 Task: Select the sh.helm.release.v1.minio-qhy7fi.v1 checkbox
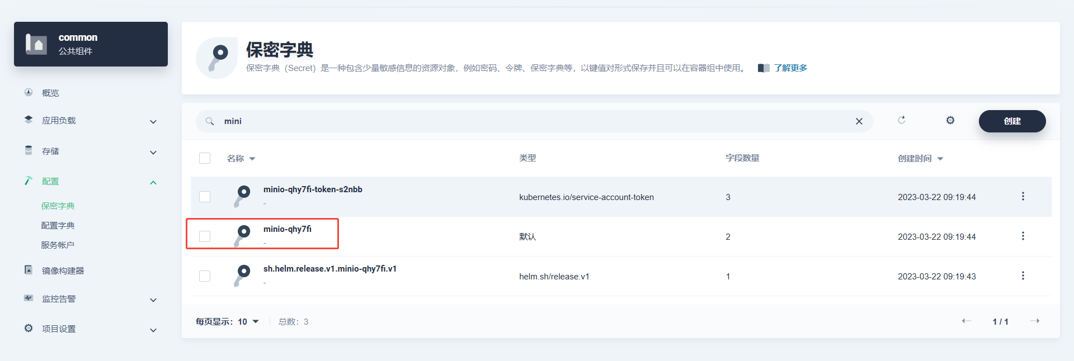[205, 276]
